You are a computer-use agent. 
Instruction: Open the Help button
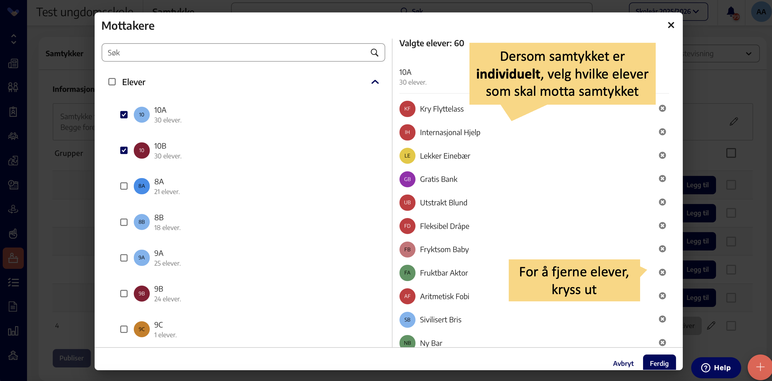716,368
